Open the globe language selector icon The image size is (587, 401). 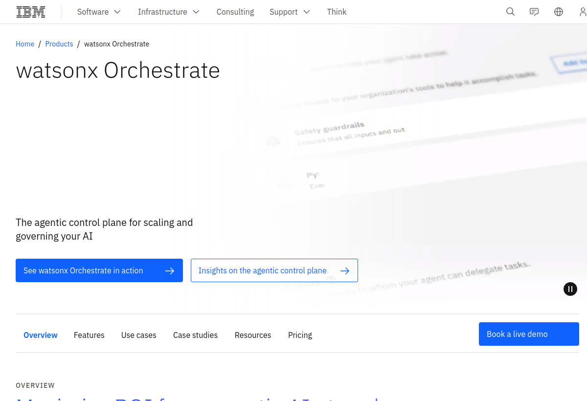pos(559,12)
